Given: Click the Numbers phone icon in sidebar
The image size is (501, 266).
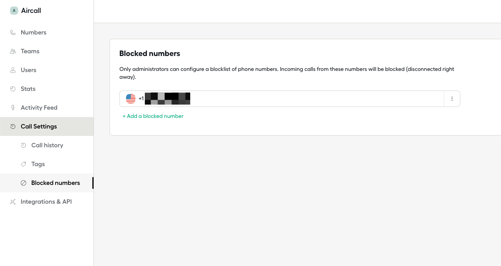Looking at the screenshot, I should (x=13, y=33).
